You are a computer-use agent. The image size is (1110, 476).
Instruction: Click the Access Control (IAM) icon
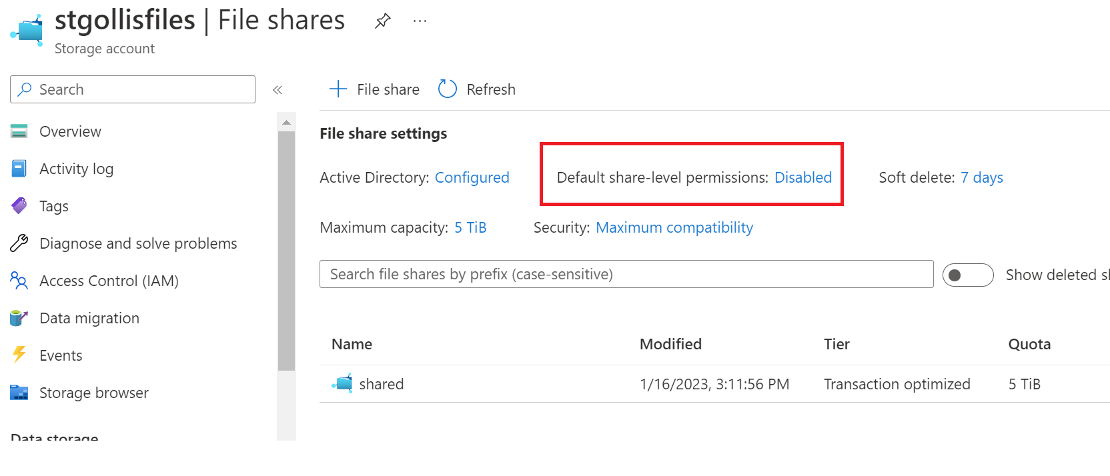[x=19, y=281]
